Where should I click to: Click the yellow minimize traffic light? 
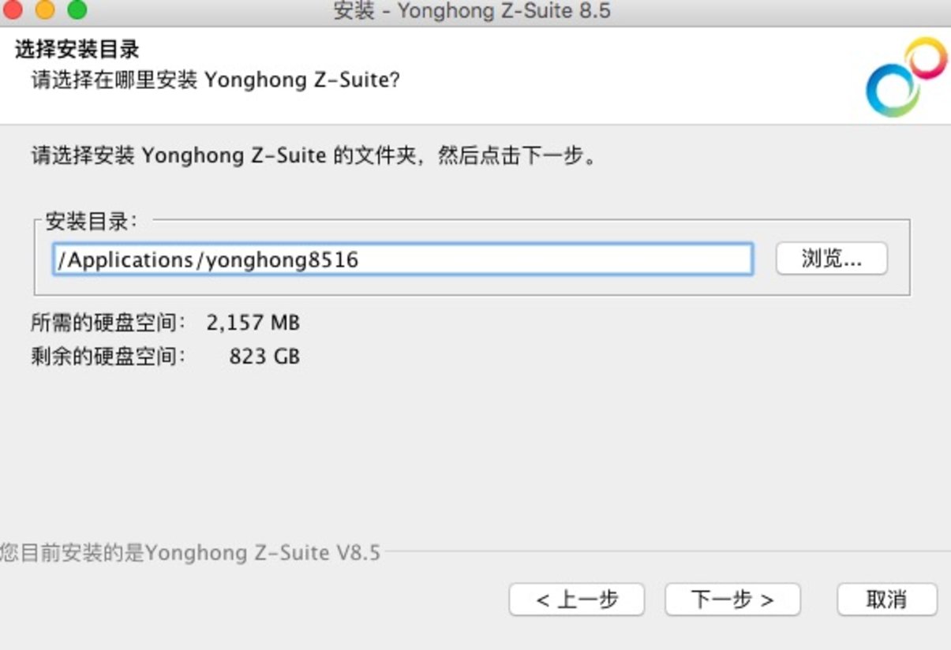tap(46, 11)
